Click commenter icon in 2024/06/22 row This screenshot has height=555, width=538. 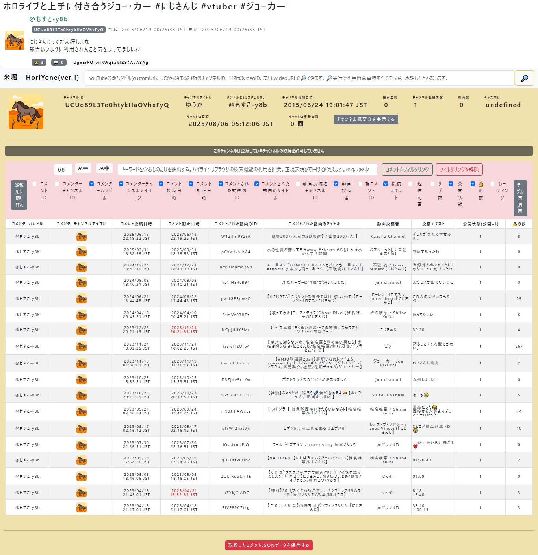pyautogui.click(x=82, y=298)
